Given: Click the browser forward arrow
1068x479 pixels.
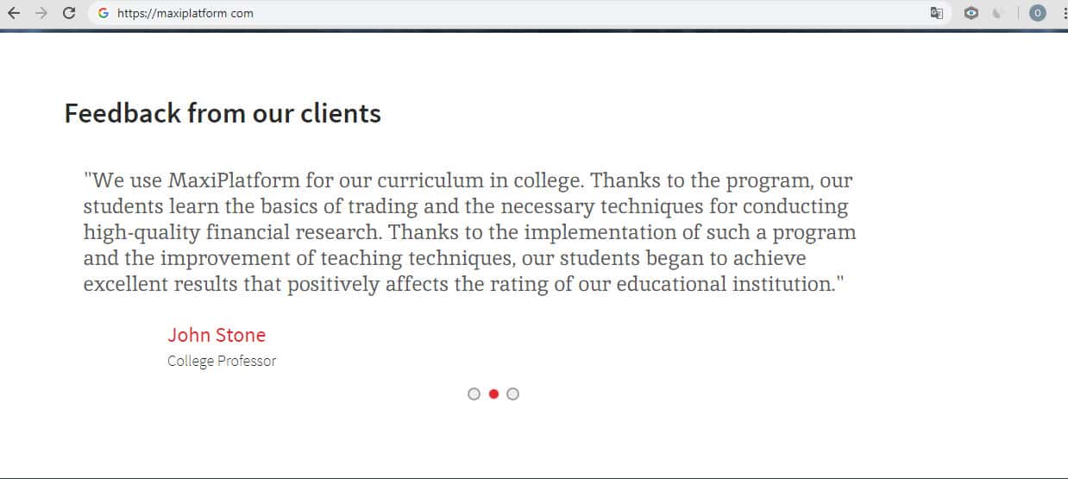Looking at the screenshot, I should pos(41,13).
